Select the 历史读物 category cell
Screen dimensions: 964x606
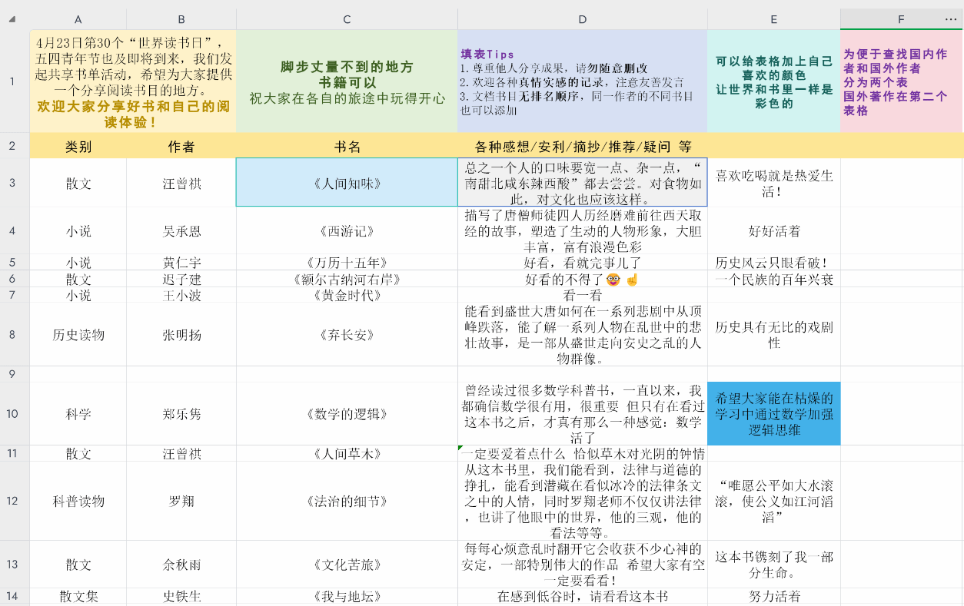click(x=78, y=334)
